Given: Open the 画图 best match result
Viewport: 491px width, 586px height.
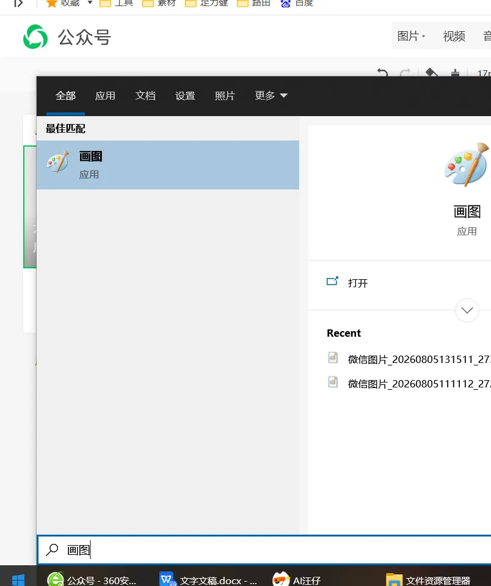Looking at the screenshot, I should [x=168, y=165].
